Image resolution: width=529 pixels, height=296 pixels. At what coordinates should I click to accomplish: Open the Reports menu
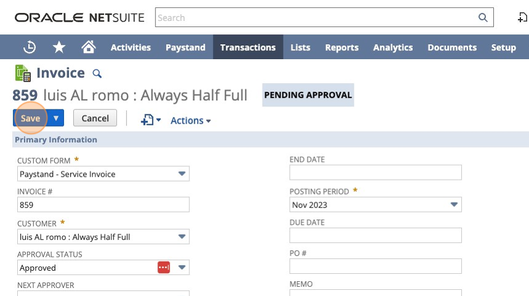(x=342, y=47)
